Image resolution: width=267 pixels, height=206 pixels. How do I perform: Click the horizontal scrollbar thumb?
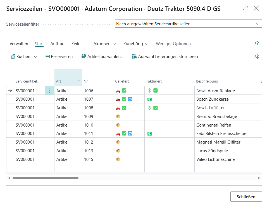[x=45, y=178]
